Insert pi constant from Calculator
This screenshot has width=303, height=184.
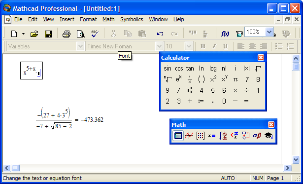pyautogui.click(x=235, y=79)
